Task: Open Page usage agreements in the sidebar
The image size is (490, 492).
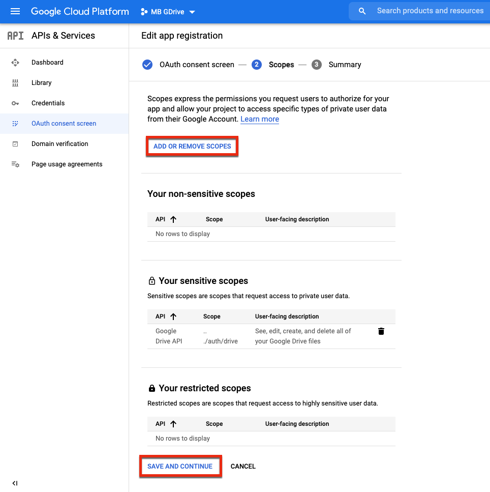Action: coord(67,164)
